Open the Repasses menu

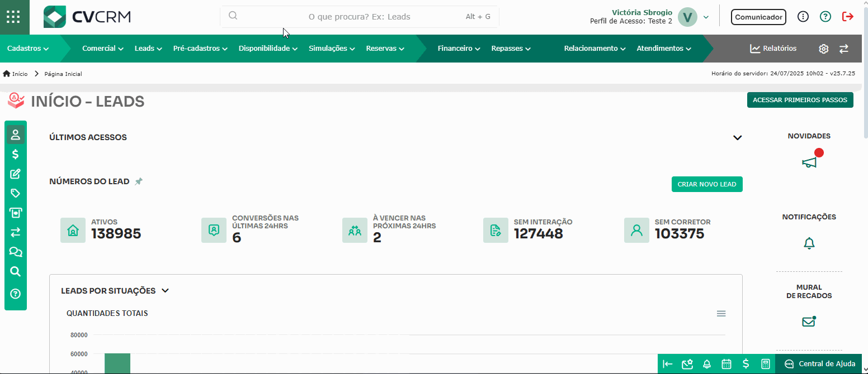pos(511,49)
